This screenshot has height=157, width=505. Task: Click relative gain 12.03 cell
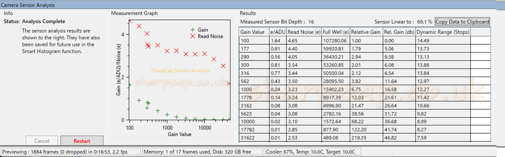coord(366,97)
